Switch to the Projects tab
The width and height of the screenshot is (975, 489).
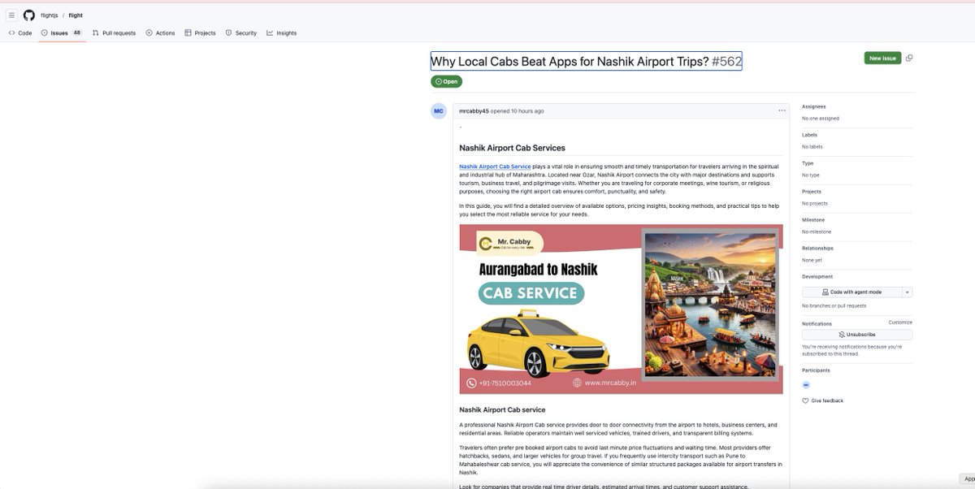tap(200, 33)
